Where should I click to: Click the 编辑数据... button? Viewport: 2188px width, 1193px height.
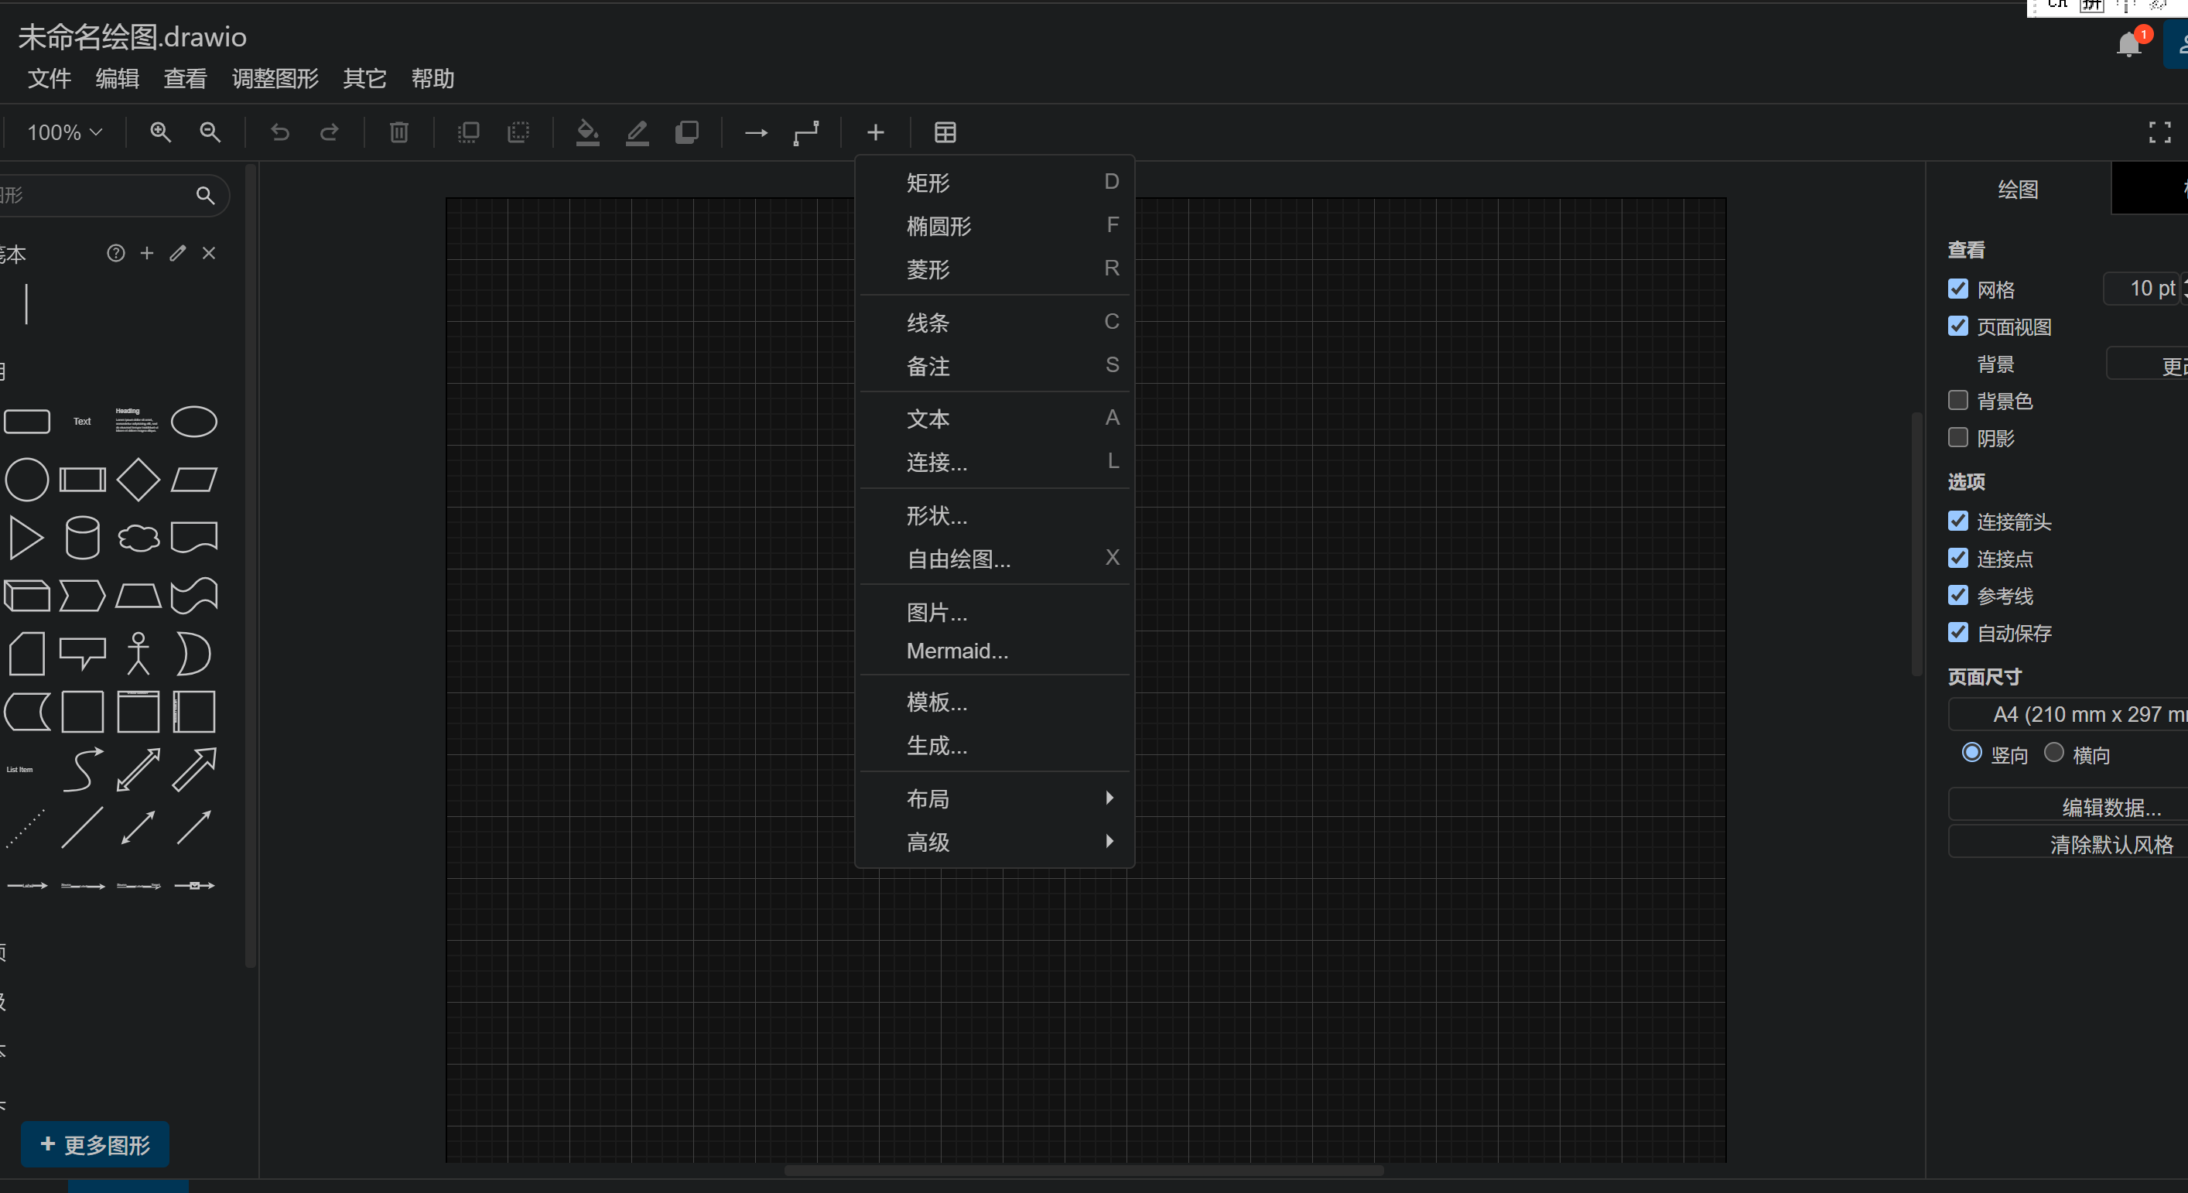point(2111,806)
